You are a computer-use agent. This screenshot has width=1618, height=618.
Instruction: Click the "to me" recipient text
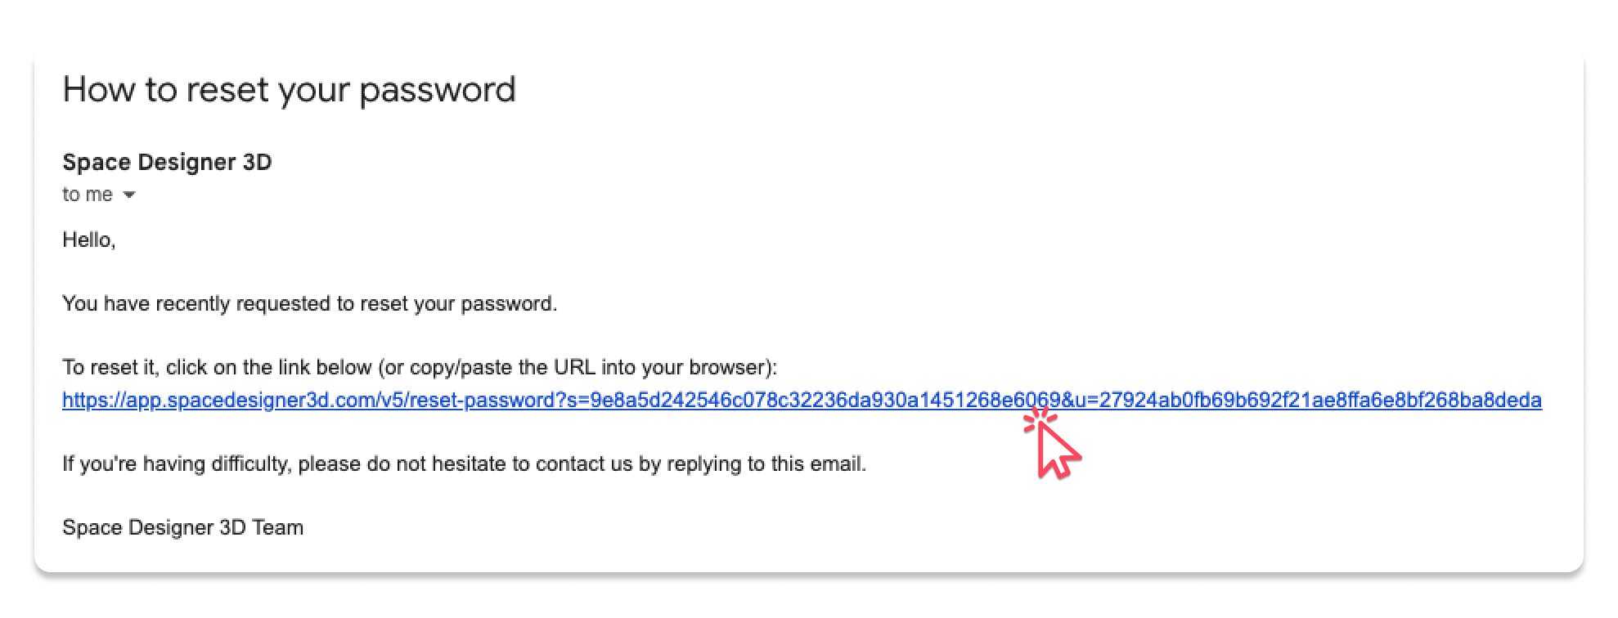88,195
